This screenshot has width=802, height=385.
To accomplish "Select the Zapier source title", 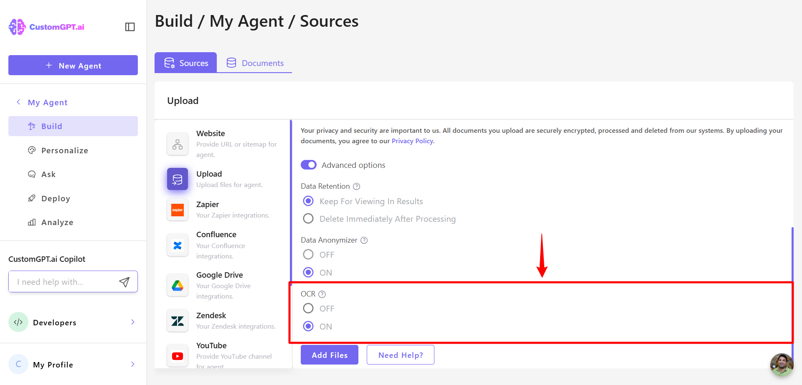I will coord(208,204).
